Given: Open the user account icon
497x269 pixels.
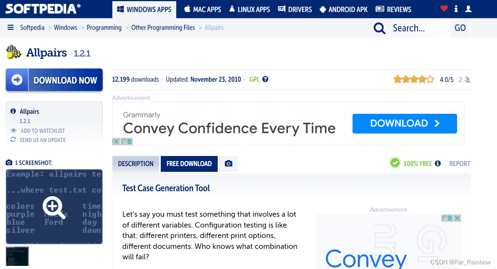Looking at the screenshot, I should click(468, 9).
